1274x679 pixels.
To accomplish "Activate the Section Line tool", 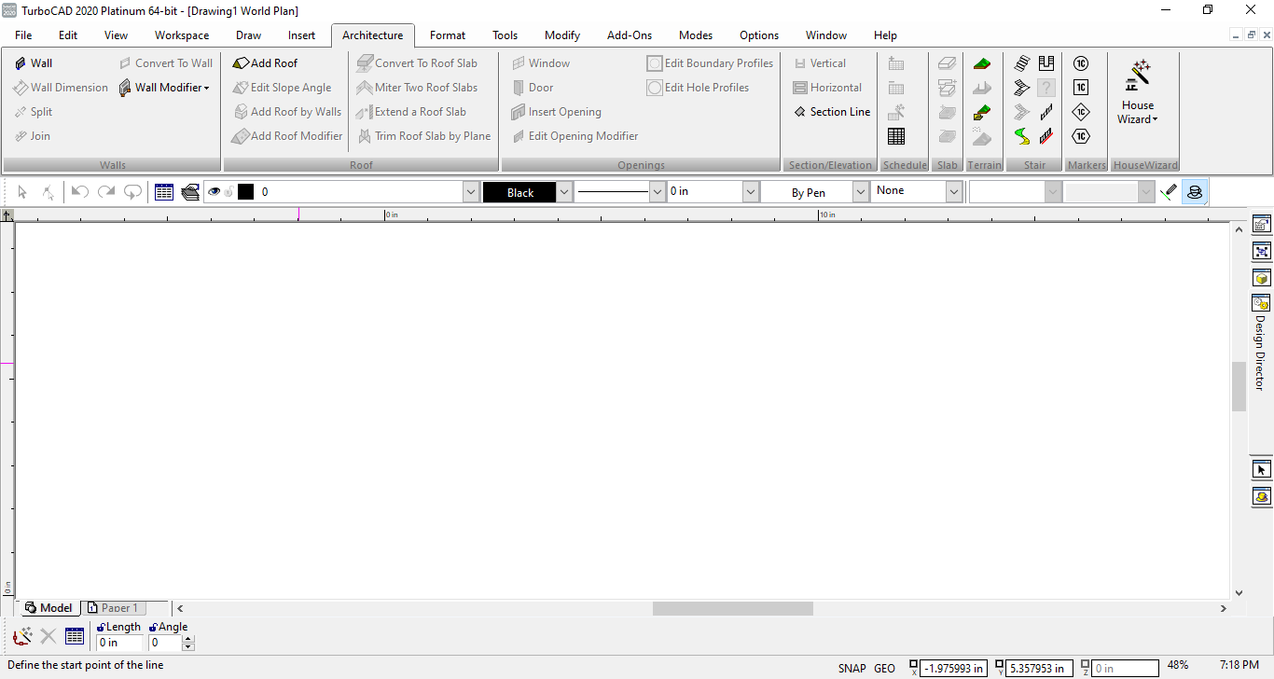I will coord(831,112).
